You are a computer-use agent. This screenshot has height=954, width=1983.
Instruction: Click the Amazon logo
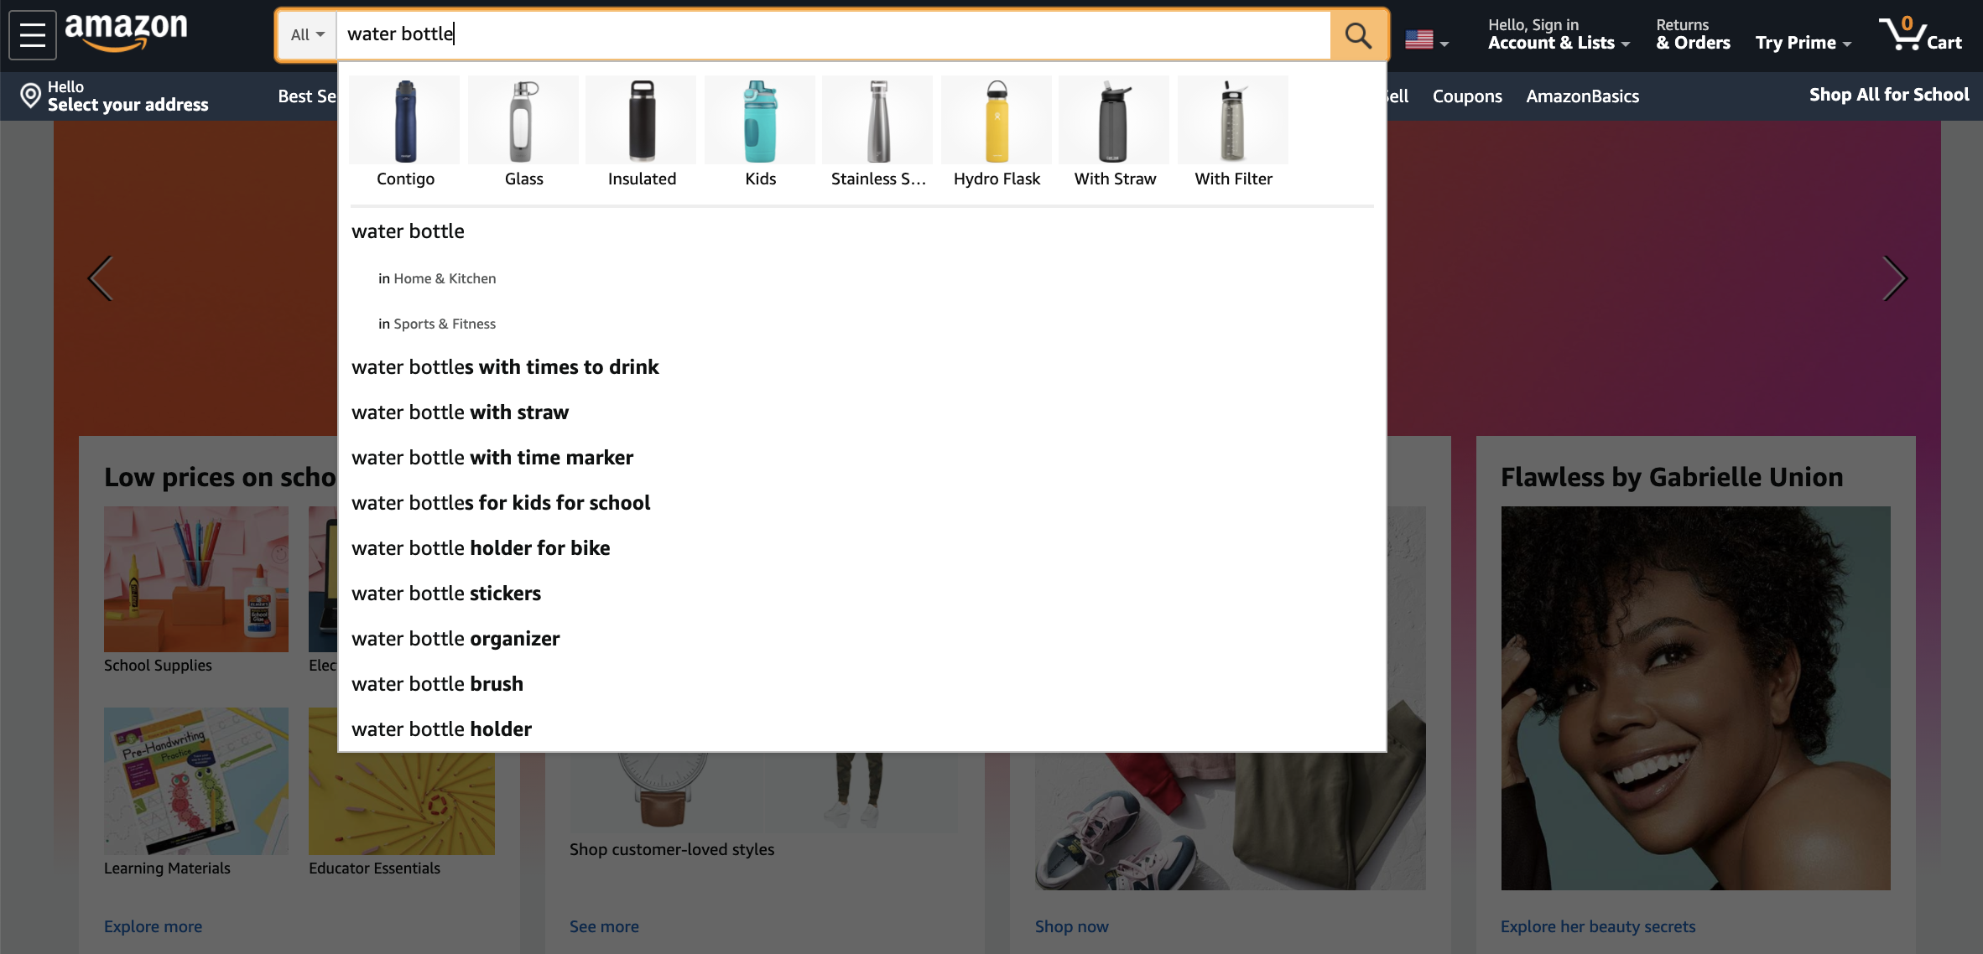126,32
